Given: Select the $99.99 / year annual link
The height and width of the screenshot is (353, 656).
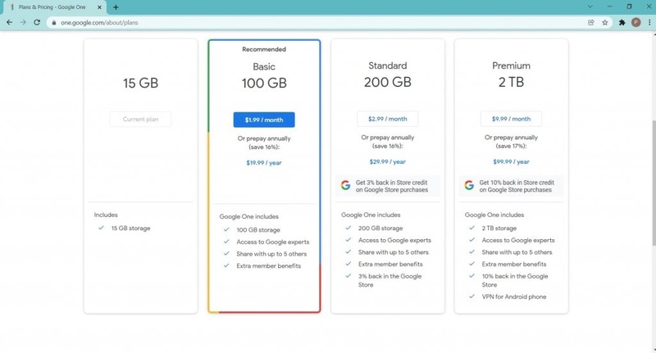Looking at the screenshot, I should pyautogui.click(x=511, y=161).
